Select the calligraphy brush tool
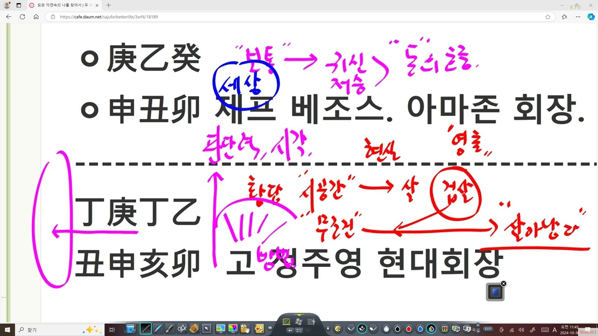The height and width of the screenshot is (336, 598). (x=170, y=329)
